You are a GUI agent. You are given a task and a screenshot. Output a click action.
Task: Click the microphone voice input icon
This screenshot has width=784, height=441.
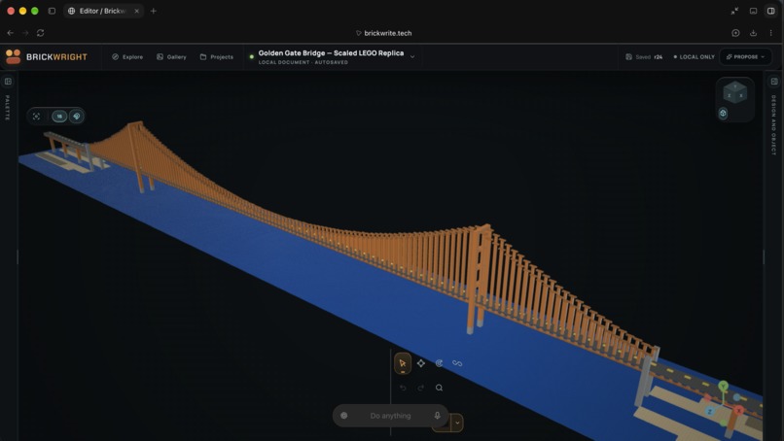pyautogui.click(x=437, y=416)
